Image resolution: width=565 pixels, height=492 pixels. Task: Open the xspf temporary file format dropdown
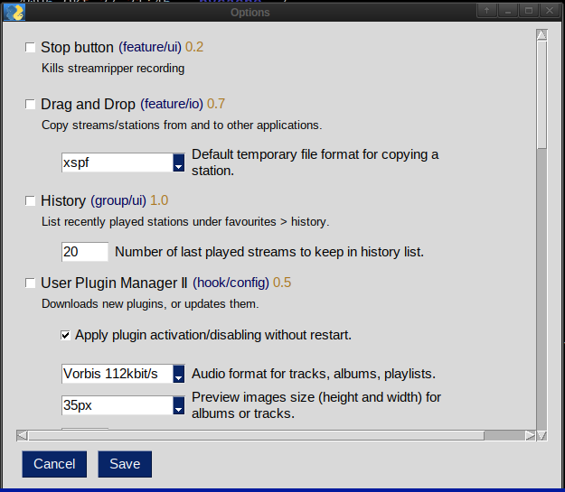178,162
